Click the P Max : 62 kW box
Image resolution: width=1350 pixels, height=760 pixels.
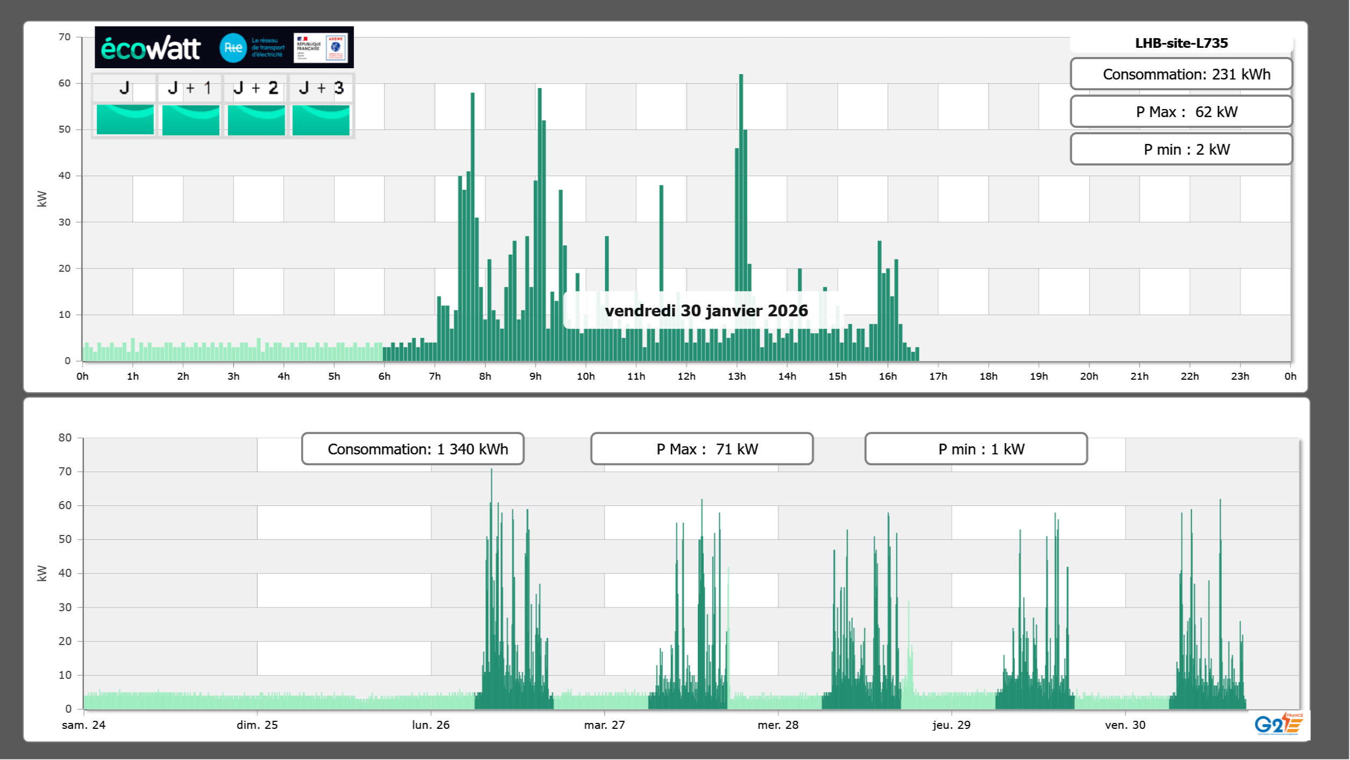tap(1181, 112)
